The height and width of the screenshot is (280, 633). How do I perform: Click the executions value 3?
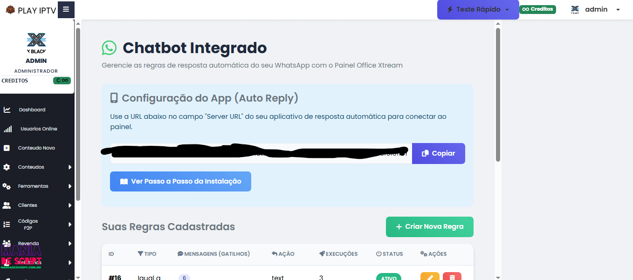click(x=321, y=278)
